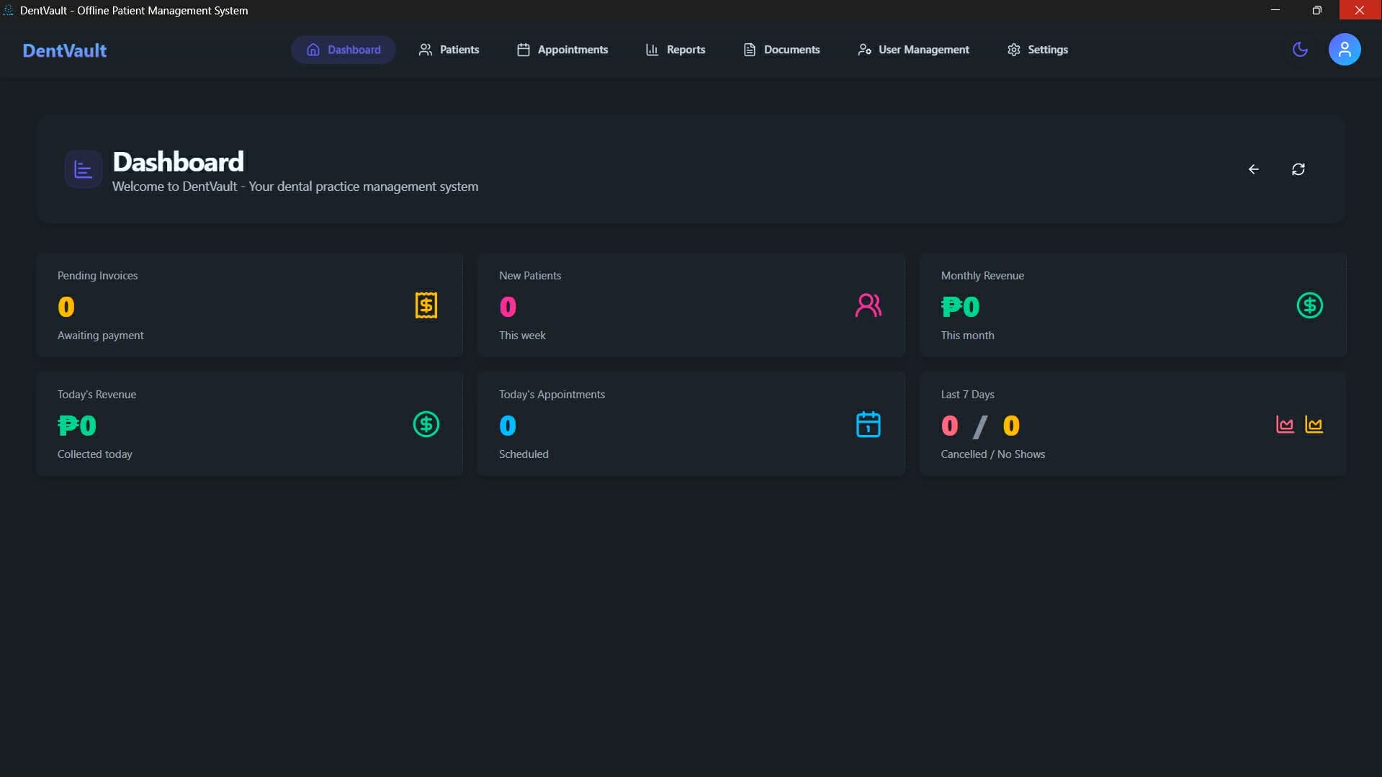Click the calendar icon on Today's Appointments card

869,424
